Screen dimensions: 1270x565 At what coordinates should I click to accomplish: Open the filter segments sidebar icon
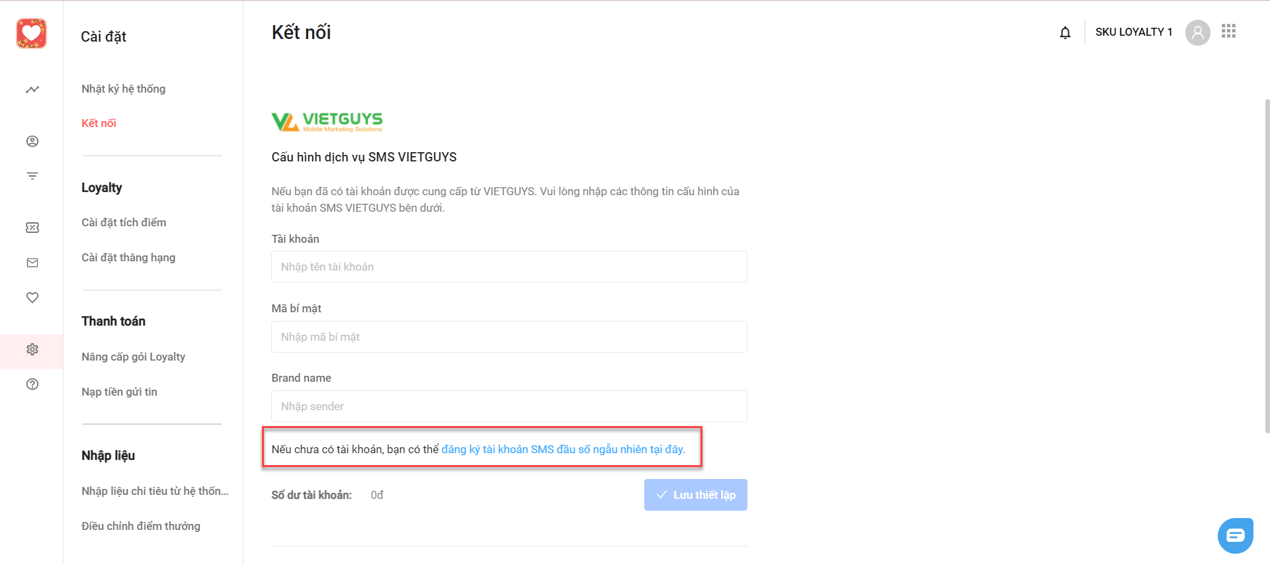pyautogui.click(x=32, y=176)
